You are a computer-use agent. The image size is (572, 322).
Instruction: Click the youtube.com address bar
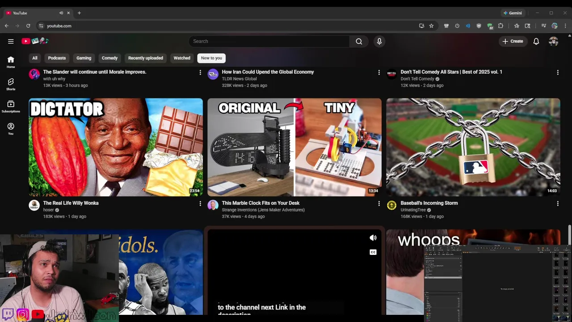click(228, 26)
